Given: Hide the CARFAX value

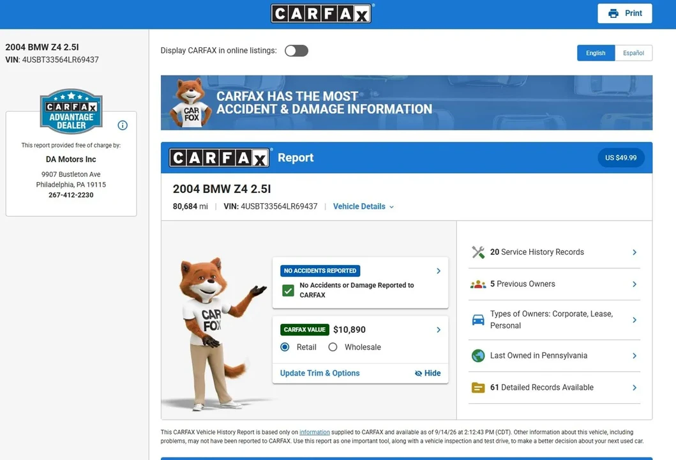Looking at the screenshot, I should (x=428, y=373).
